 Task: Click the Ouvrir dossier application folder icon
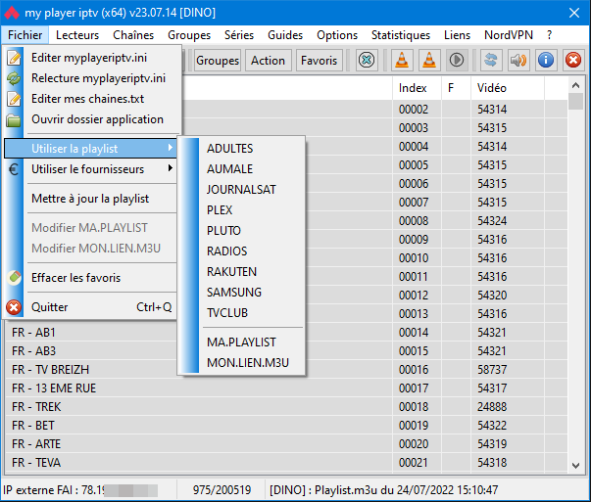click(x=14, y=120)
